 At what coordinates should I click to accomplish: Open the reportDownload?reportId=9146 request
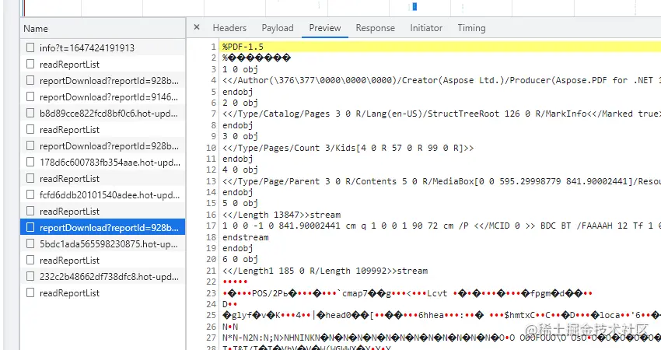point(109,97)
